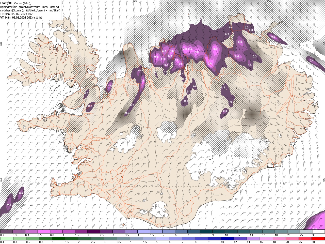Screen dimensions: 325x244
Task: Click the white upper legend swatch labeled 30
Action: pyautogui.click(x=318, y=232)
